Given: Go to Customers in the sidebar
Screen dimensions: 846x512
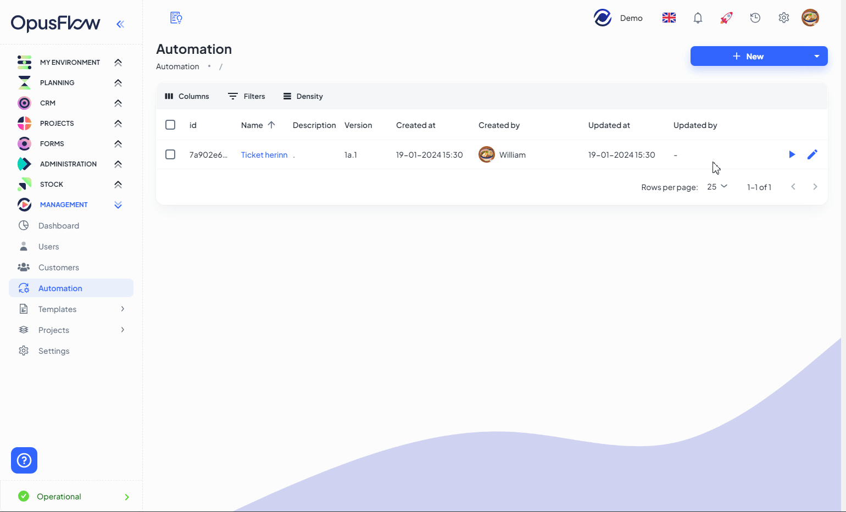Looking at the screenshot, I should tap(59, 268).
